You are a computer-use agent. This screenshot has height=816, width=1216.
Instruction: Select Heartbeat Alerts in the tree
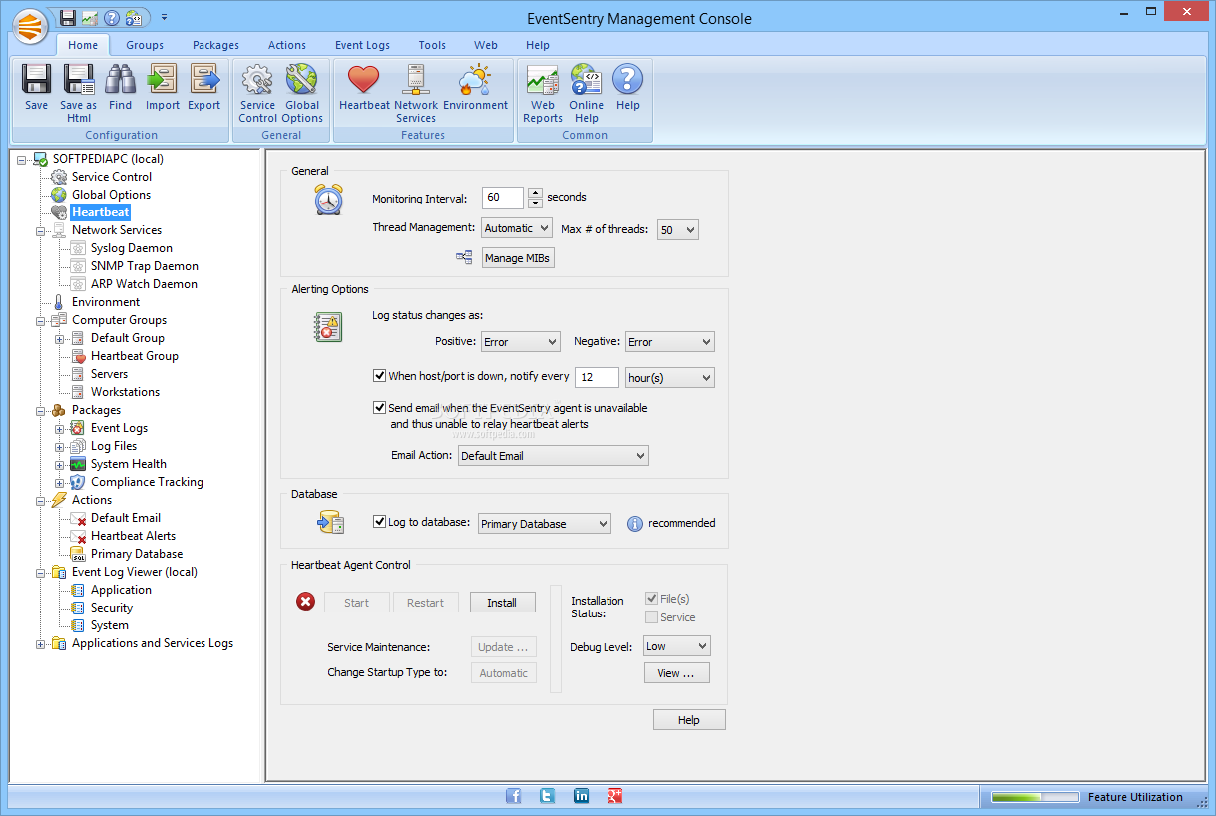pyautogui.click(x=133, y=536)
